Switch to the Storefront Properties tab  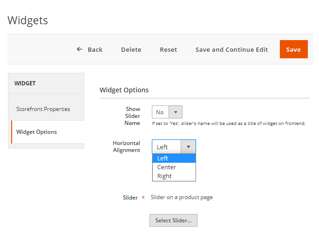coord(43,109)
